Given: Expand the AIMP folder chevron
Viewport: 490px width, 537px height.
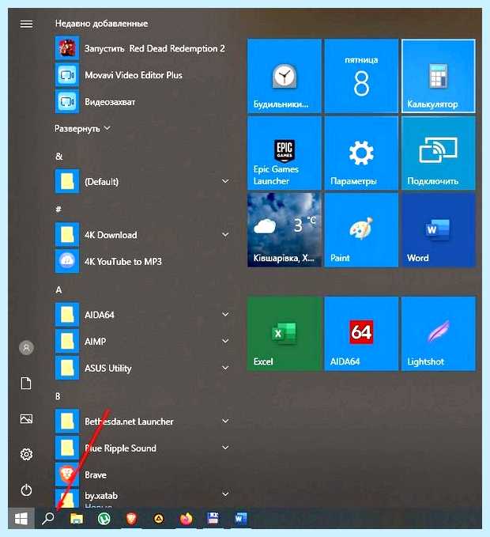Looking at the screenshot, I should (x=225, y=341).
